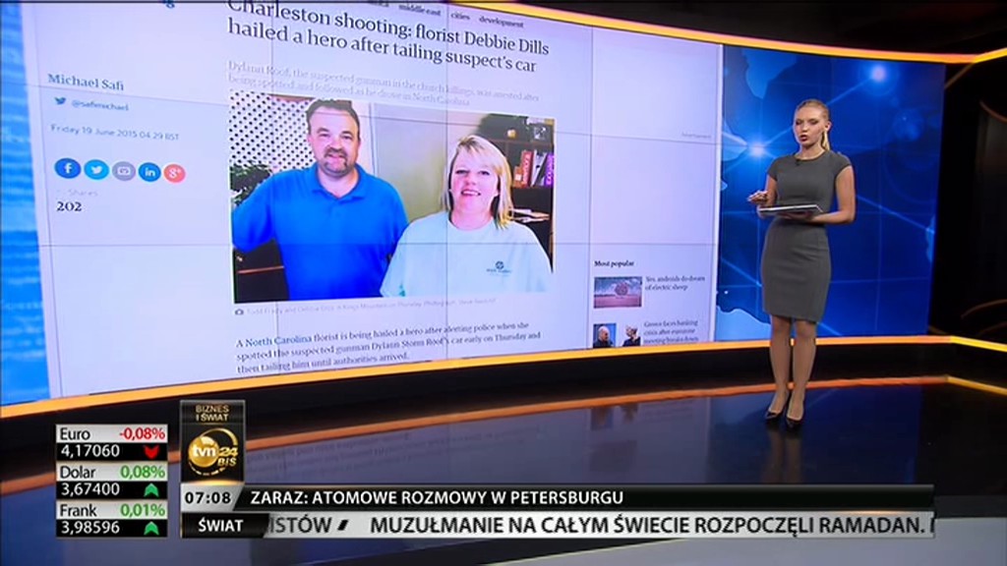The height and width of the screenshot is (566, 1007).
Task: Click the green up arrow next to Dolar
Action: click(152, 490)
